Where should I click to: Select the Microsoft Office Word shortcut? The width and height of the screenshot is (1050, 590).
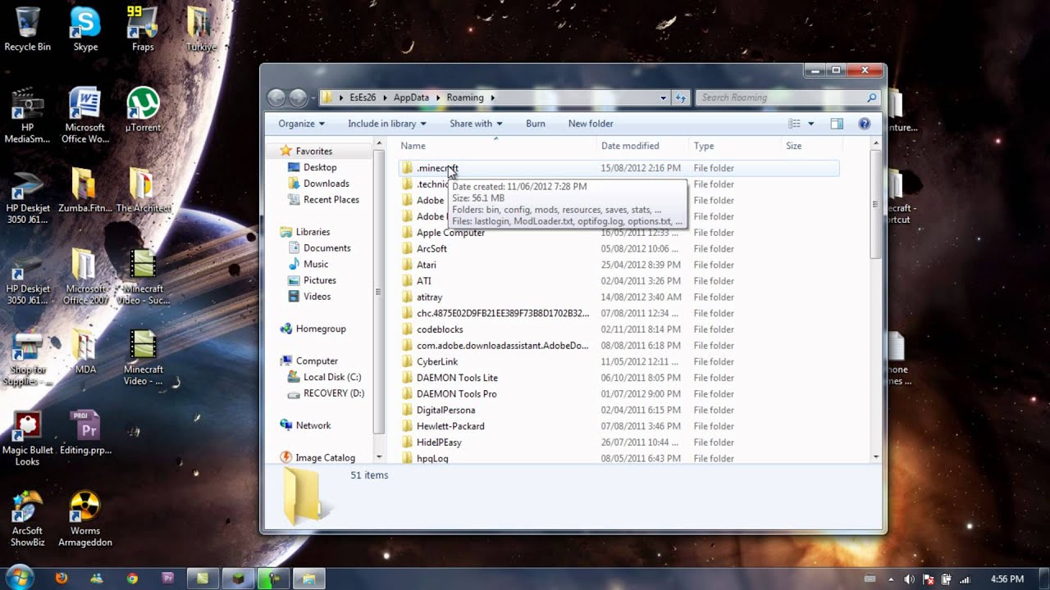click(x=85, y=115)
